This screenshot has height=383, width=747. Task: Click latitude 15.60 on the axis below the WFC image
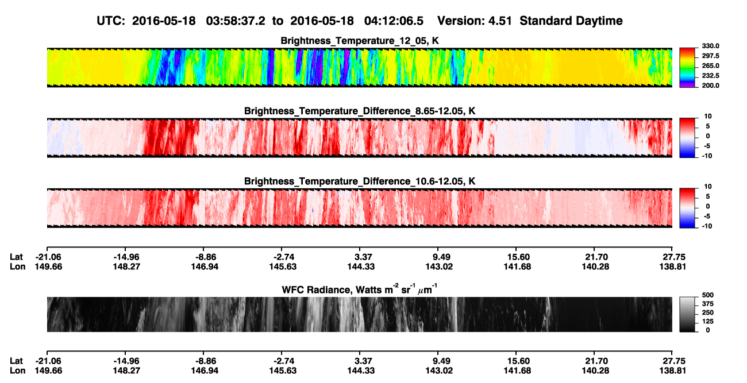point(517,361)
